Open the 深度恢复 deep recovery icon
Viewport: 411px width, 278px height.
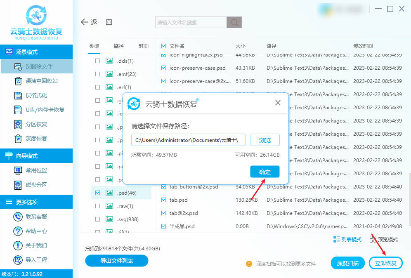coord(18,139)
